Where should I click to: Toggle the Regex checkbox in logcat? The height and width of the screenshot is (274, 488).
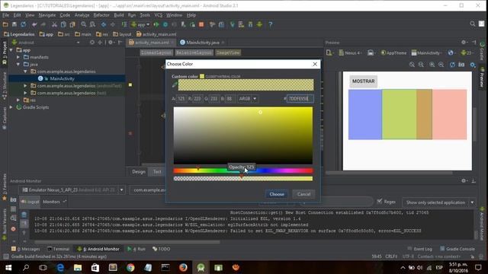coord(380,202)
